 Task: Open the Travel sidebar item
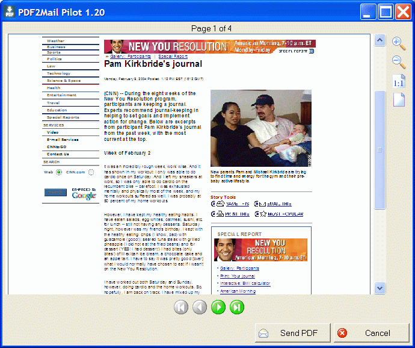coord(53,103)
